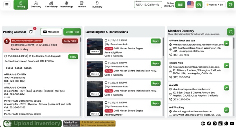Open the Facebook icon in footer
The image size is (236, 127).
click(x=209, y=123)
